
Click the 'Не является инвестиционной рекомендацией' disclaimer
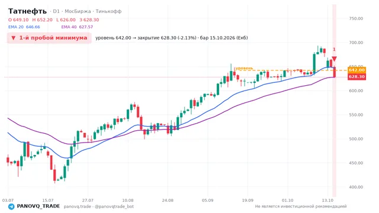click(301, 206)
